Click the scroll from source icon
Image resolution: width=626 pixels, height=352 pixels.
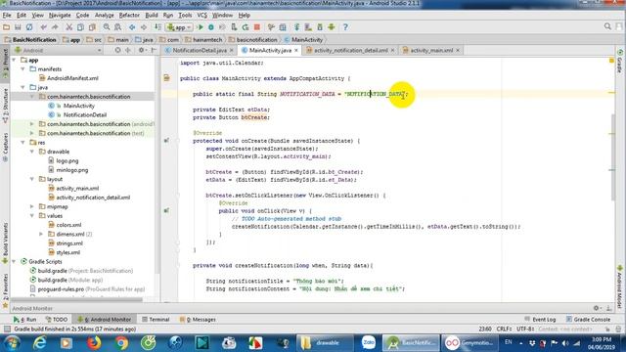click(117, 50)
